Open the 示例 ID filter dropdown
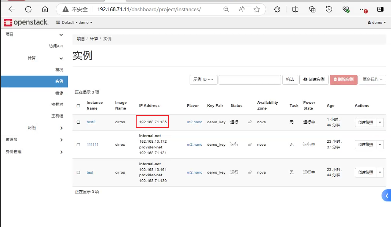The image size is (391, 227). point(204,80)
